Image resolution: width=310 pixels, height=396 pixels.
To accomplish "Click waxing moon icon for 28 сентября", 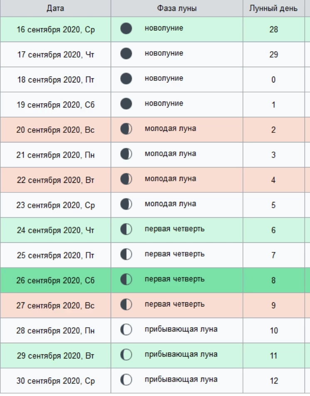I will [x=126, y=330].
